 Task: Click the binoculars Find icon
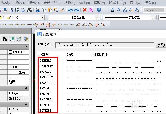point(29,10)
